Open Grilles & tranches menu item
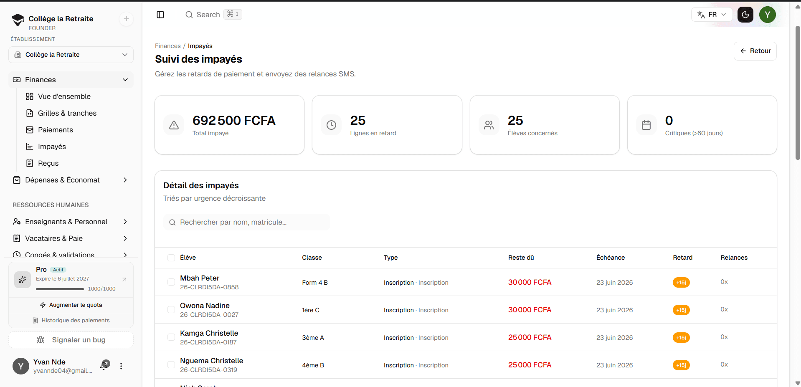The height and width of the screenshot is (387, 801). 67,113
